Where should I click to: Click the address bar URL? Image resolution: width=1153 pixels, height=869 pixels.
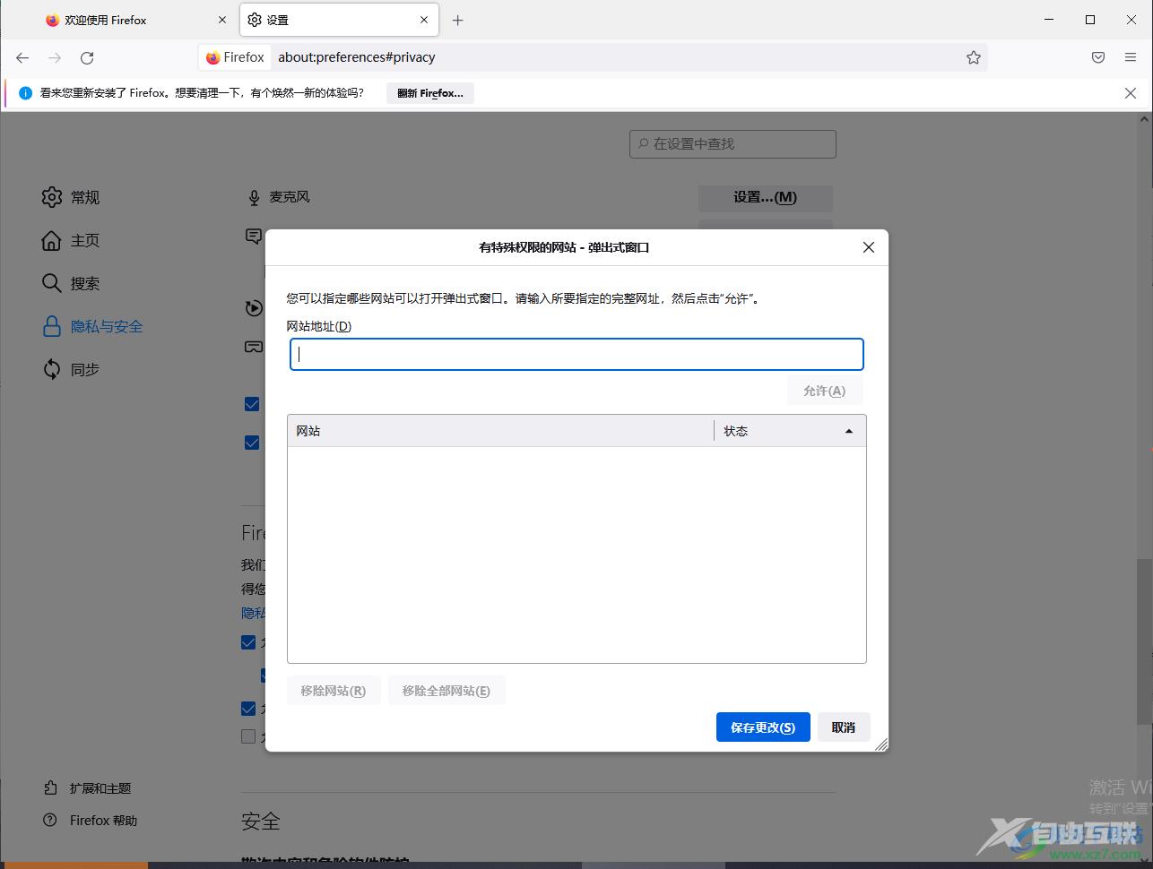[x=357, y=57]
